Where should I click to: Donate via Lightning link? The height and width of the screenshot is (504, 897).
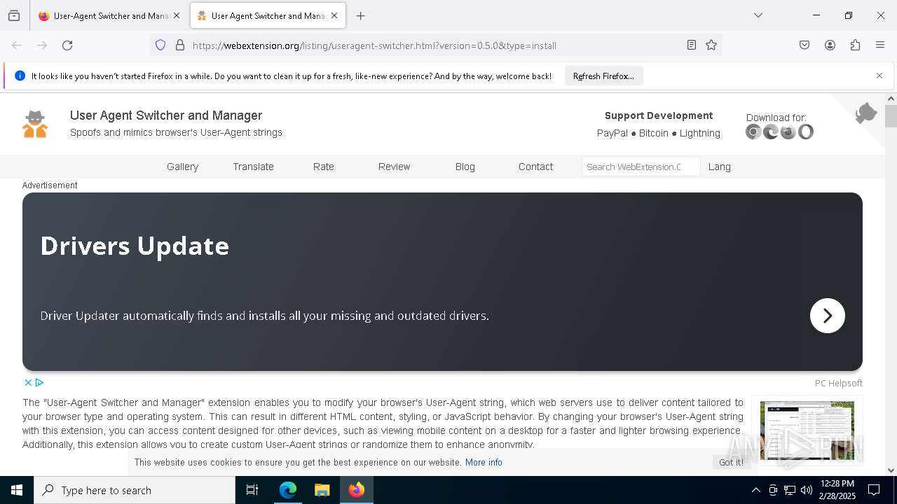699,133
